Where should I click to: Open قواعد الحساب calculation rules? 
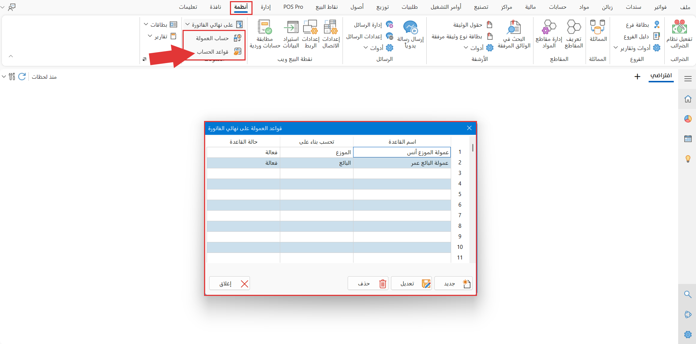coord(219,52)
